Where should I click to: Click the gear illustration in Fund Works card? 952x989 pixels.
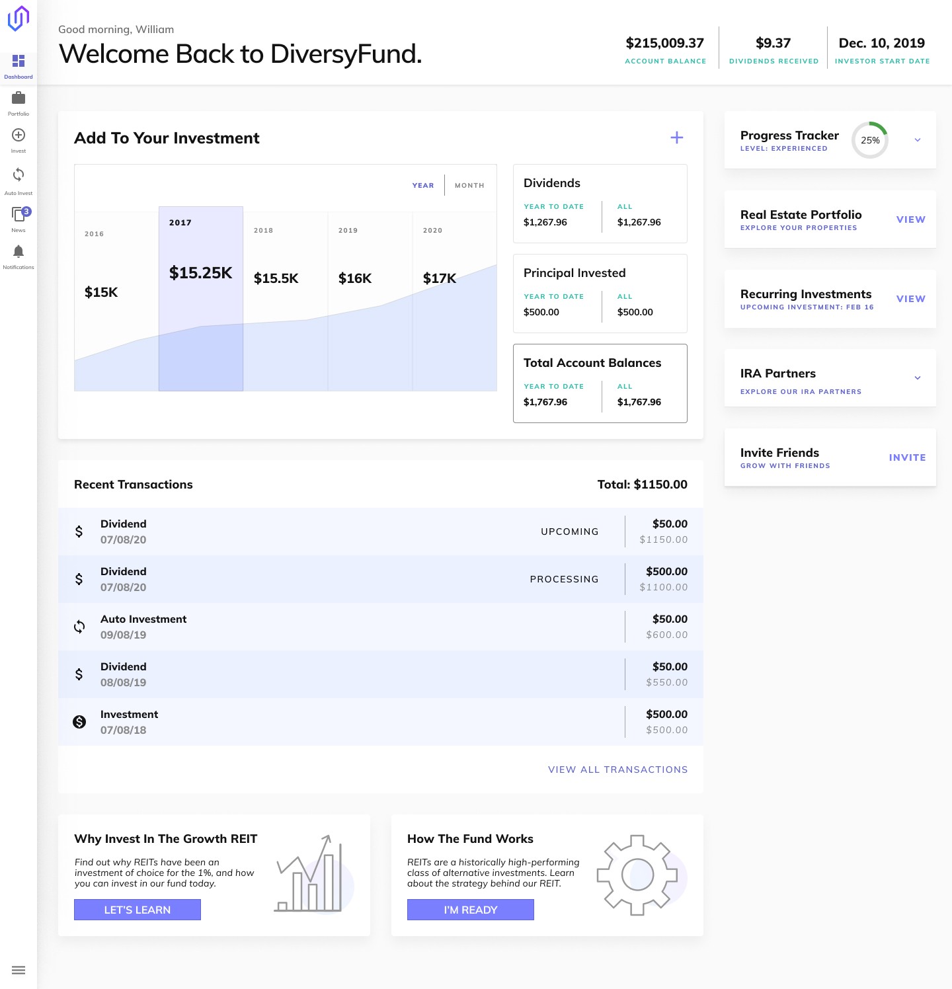(641, 875)
